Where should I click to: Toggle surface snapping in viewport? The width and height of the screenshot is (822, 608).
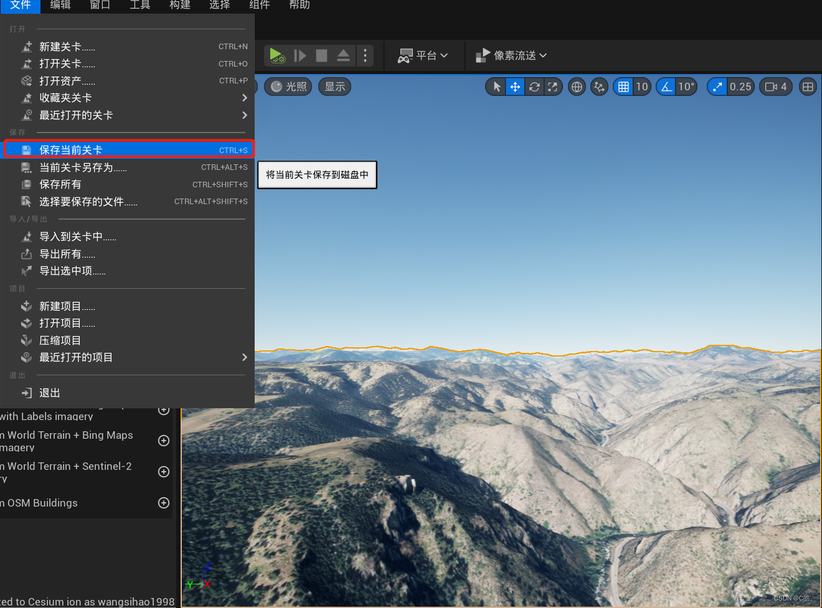599,87
